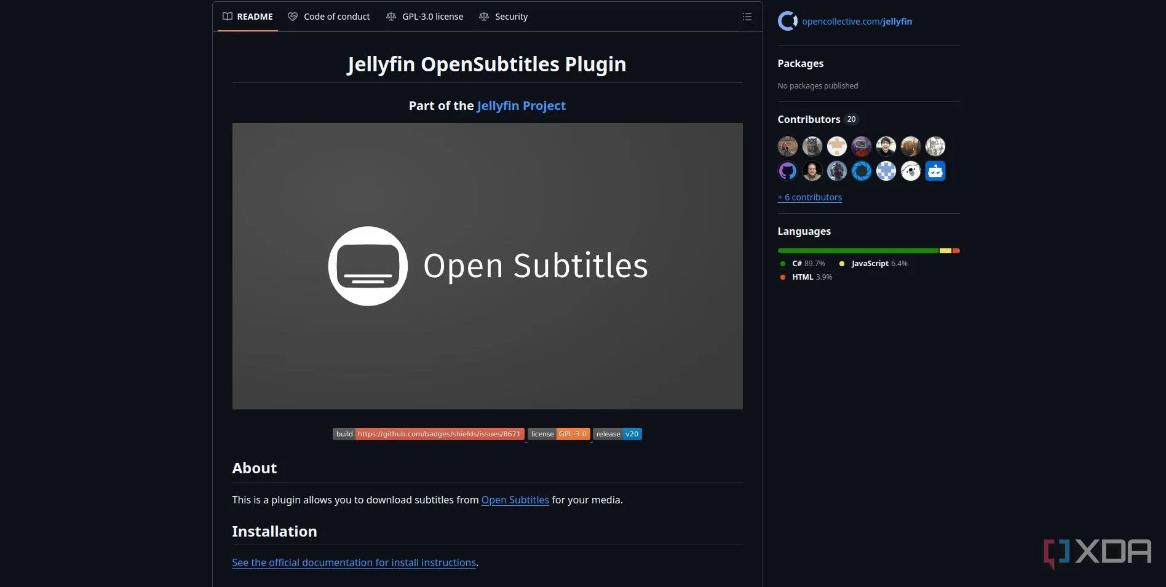This screenshot has width=1166, height=587.
Task: Open the orange cross identicon contributor avatar
Action: tap(836, 146)
